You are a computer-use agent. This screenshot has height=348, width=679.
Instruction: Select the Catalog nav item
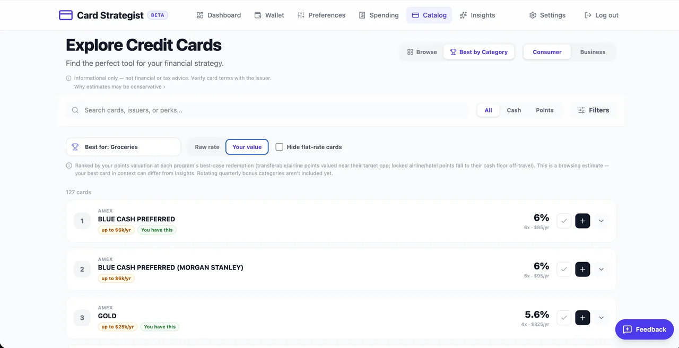coord(429,15)
